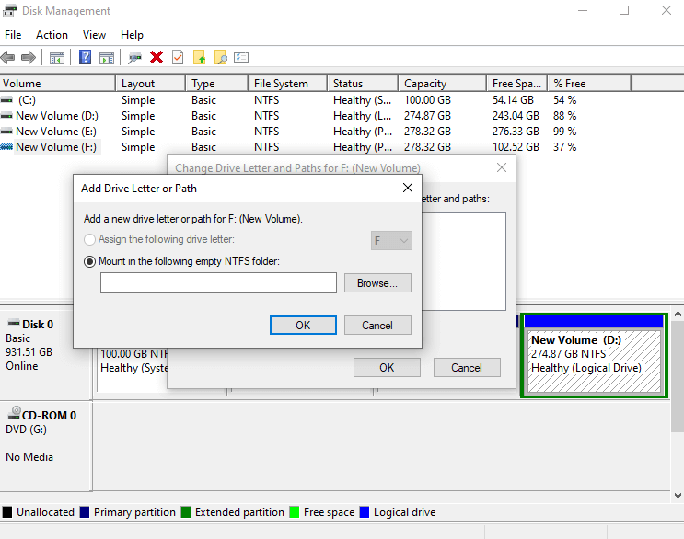Click the disk pane scrollbar up arrow
The height and width of the screenshot is (539, 684).
678,314
